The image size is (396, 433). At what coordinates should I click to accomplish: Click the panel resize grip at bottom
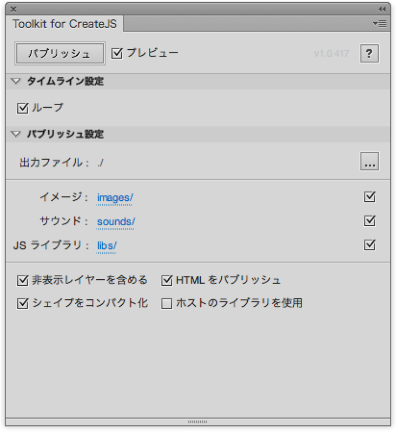(x=197, y=422)
